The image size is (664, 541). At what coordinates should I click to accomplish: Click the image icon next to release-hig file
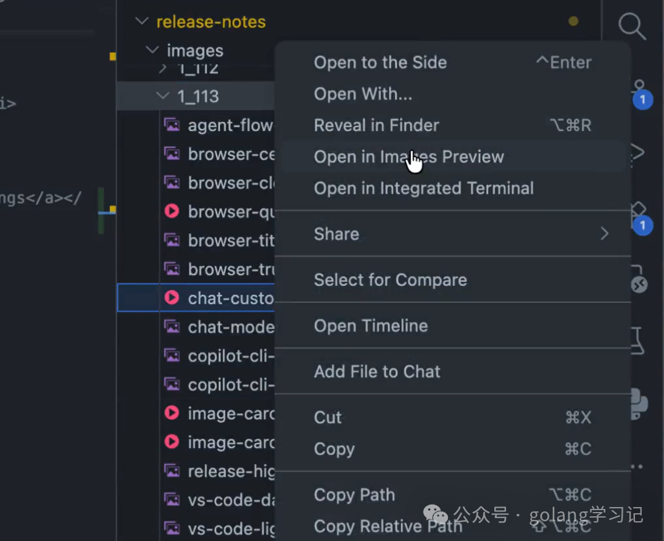point(172,471)
